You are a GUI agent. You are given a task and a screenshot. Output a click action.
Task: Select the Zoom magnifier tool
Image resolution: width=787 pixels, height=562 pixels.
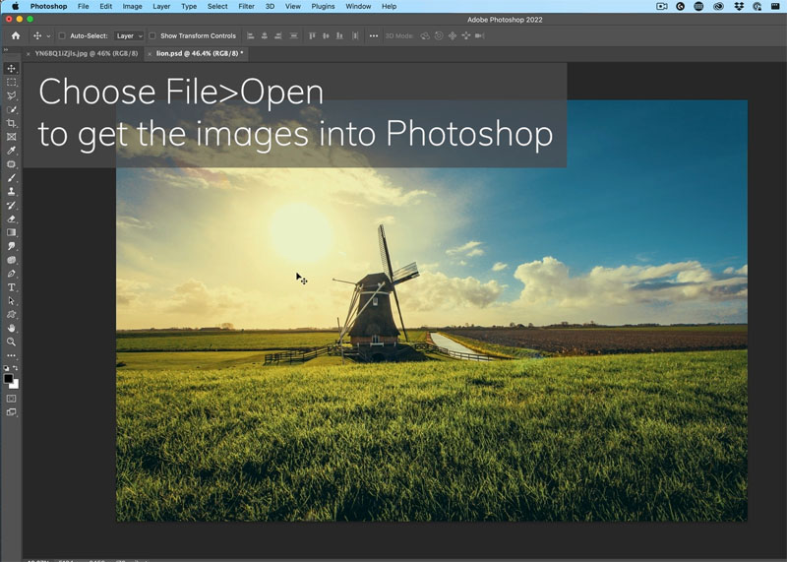(11, 342)
